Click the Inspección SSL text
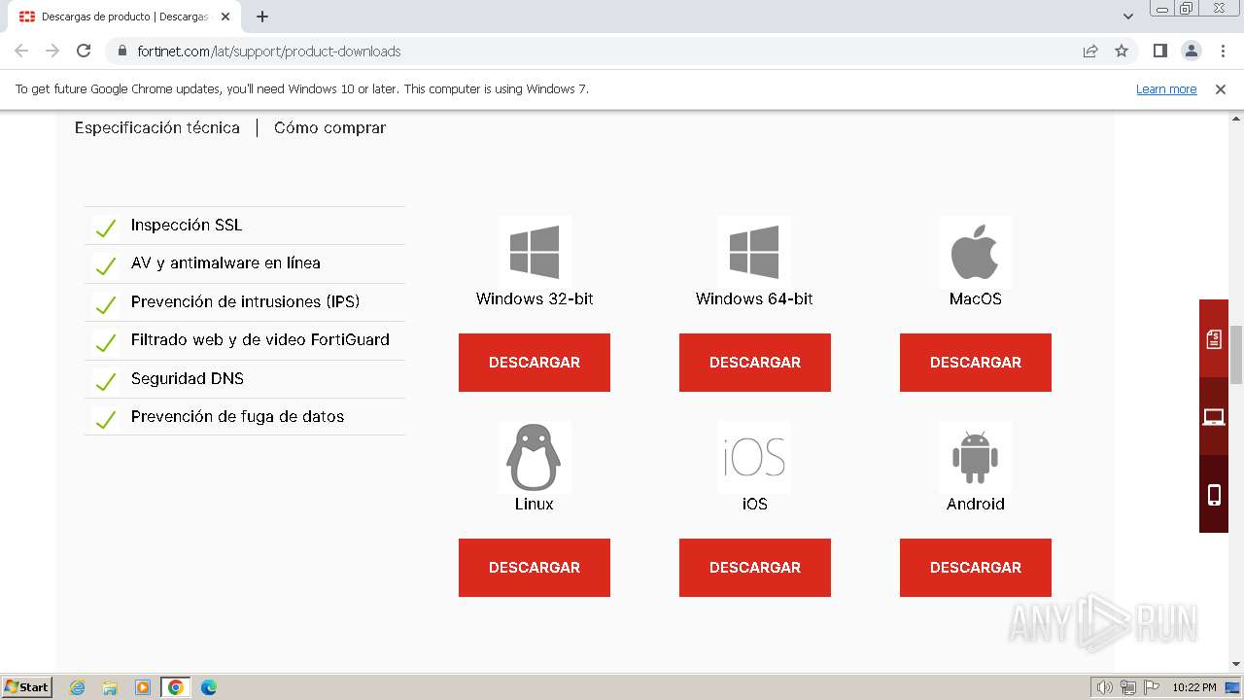1244x700 pixels. click(x=187, y=225)
